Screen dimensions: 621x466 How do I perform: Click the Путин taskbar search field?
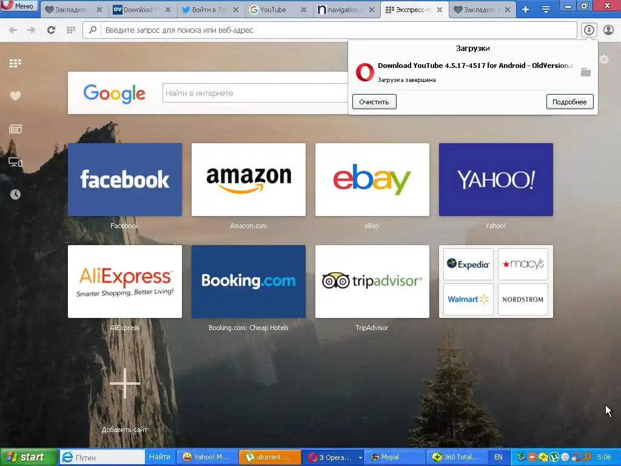point(102,458)
